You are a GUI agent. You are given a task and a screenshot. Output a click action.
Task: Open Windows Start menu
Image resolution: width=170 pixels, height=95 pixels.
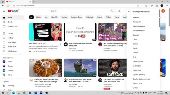point(3,93)
